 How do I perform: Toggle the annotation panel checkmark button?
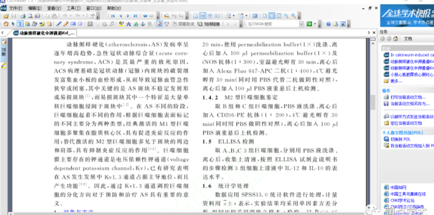coord(159,24)
